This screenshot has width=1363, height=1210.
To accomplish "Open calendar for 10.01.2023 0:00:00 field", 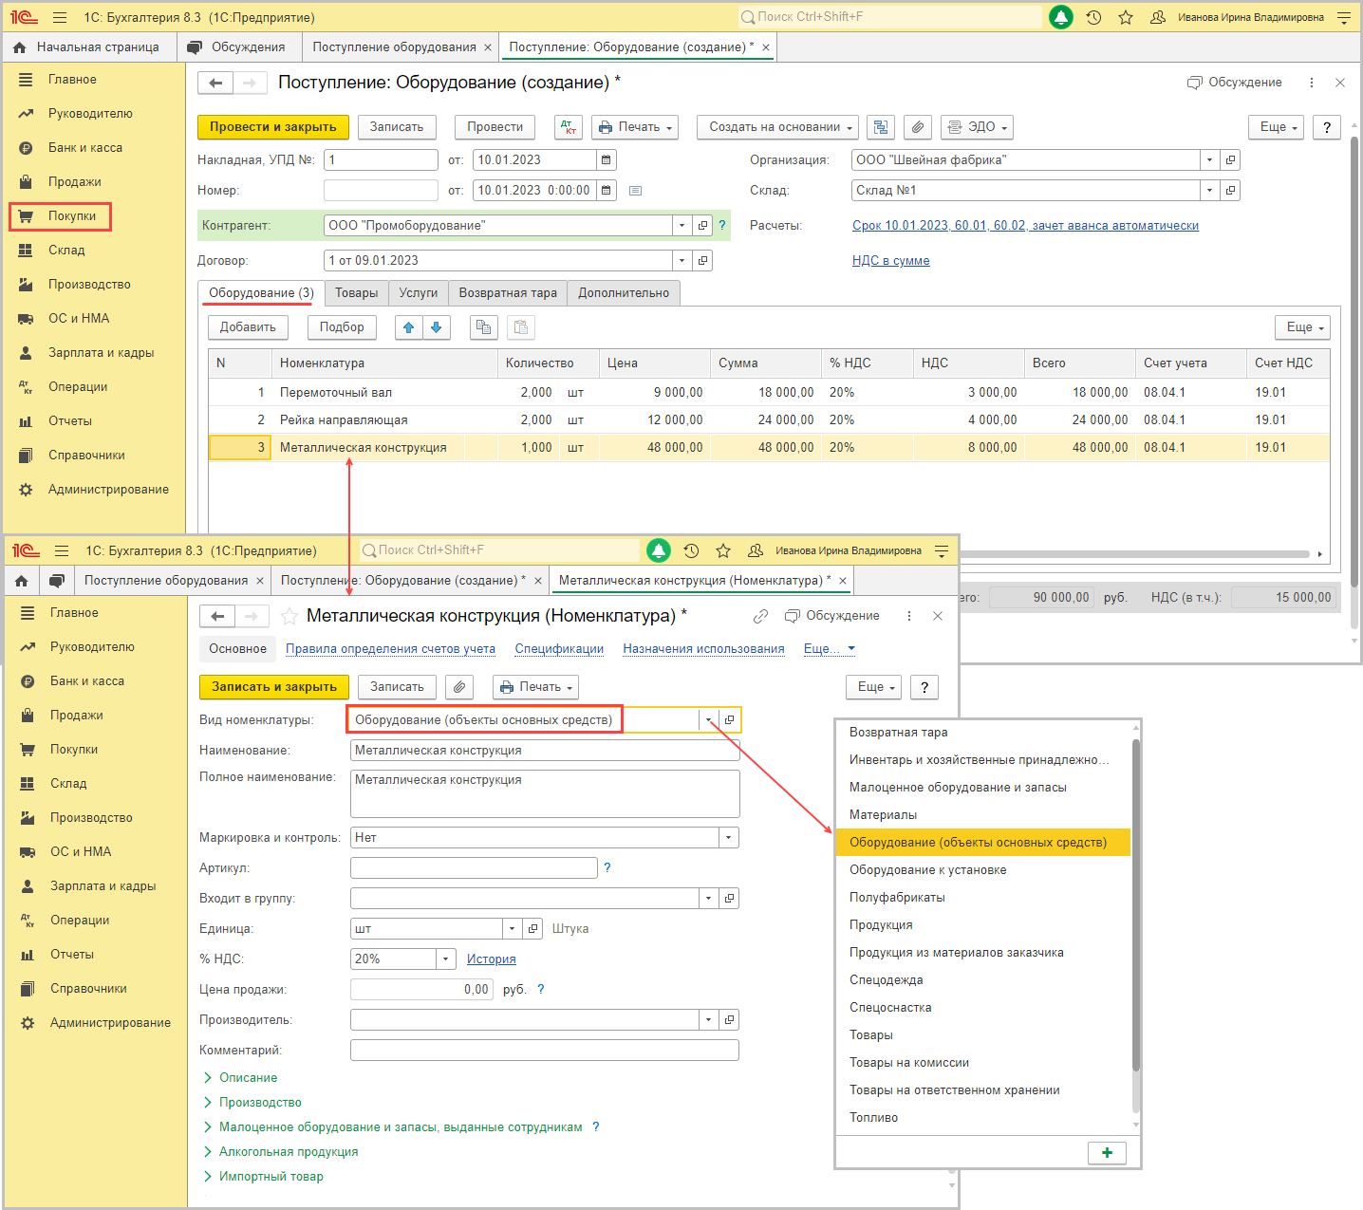I will point(607,191).
